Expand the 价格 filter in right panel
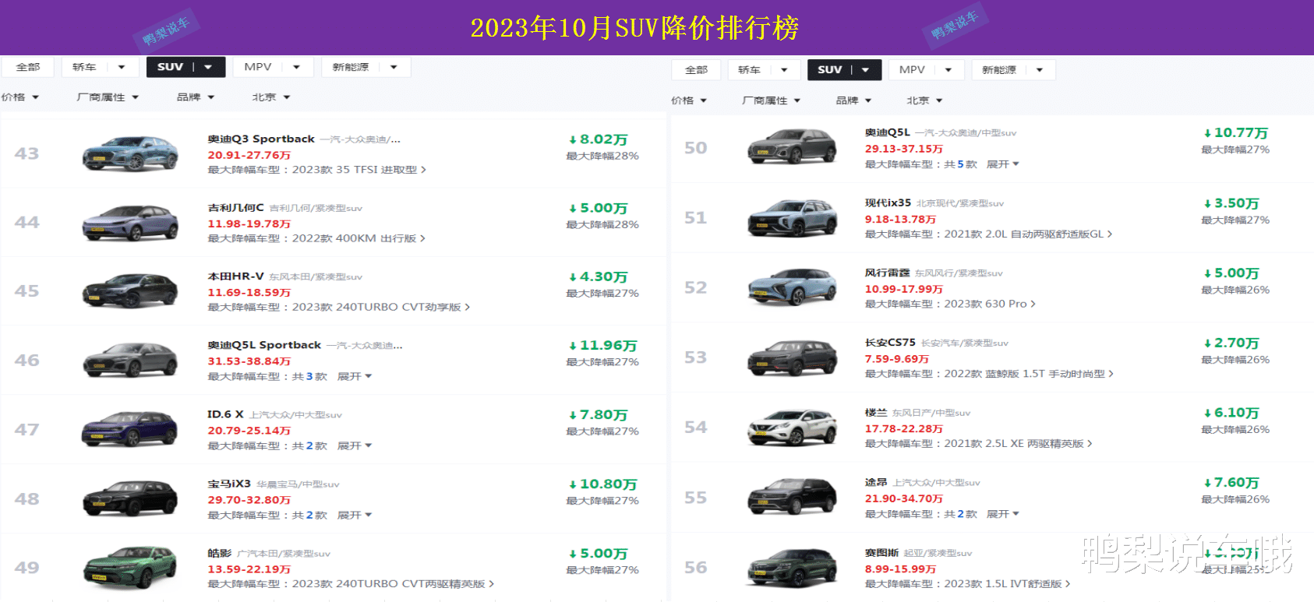Viewport: 1314px width, 602px height. coord(689,100)
